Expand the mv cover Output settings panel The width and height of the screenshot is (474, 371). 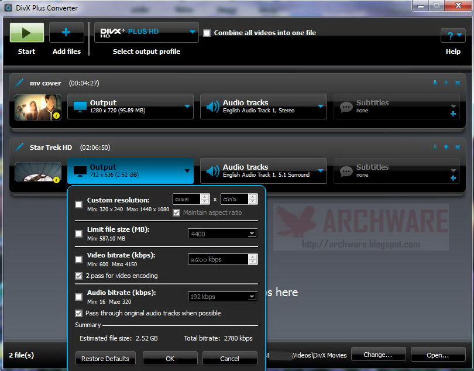tap(130, 107)
